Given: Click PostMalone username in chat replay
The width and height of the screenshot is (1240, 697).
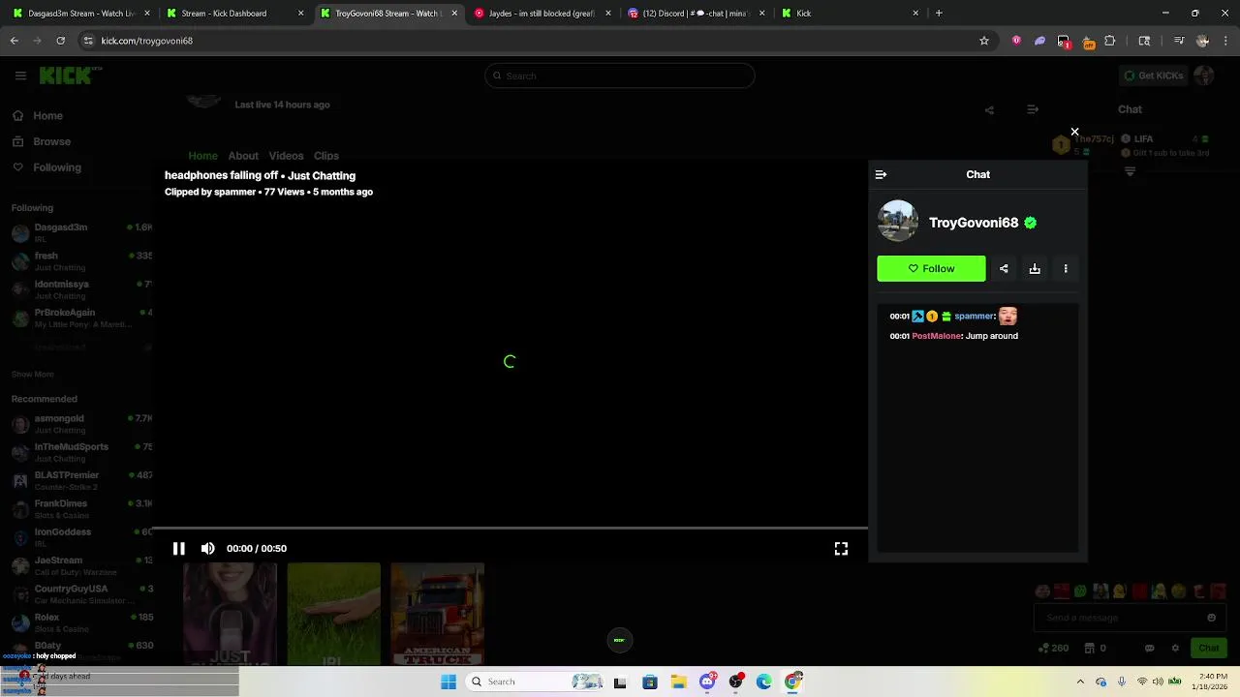Looking at the screenshot, I should pyautogui.click(x=937, y=336).
